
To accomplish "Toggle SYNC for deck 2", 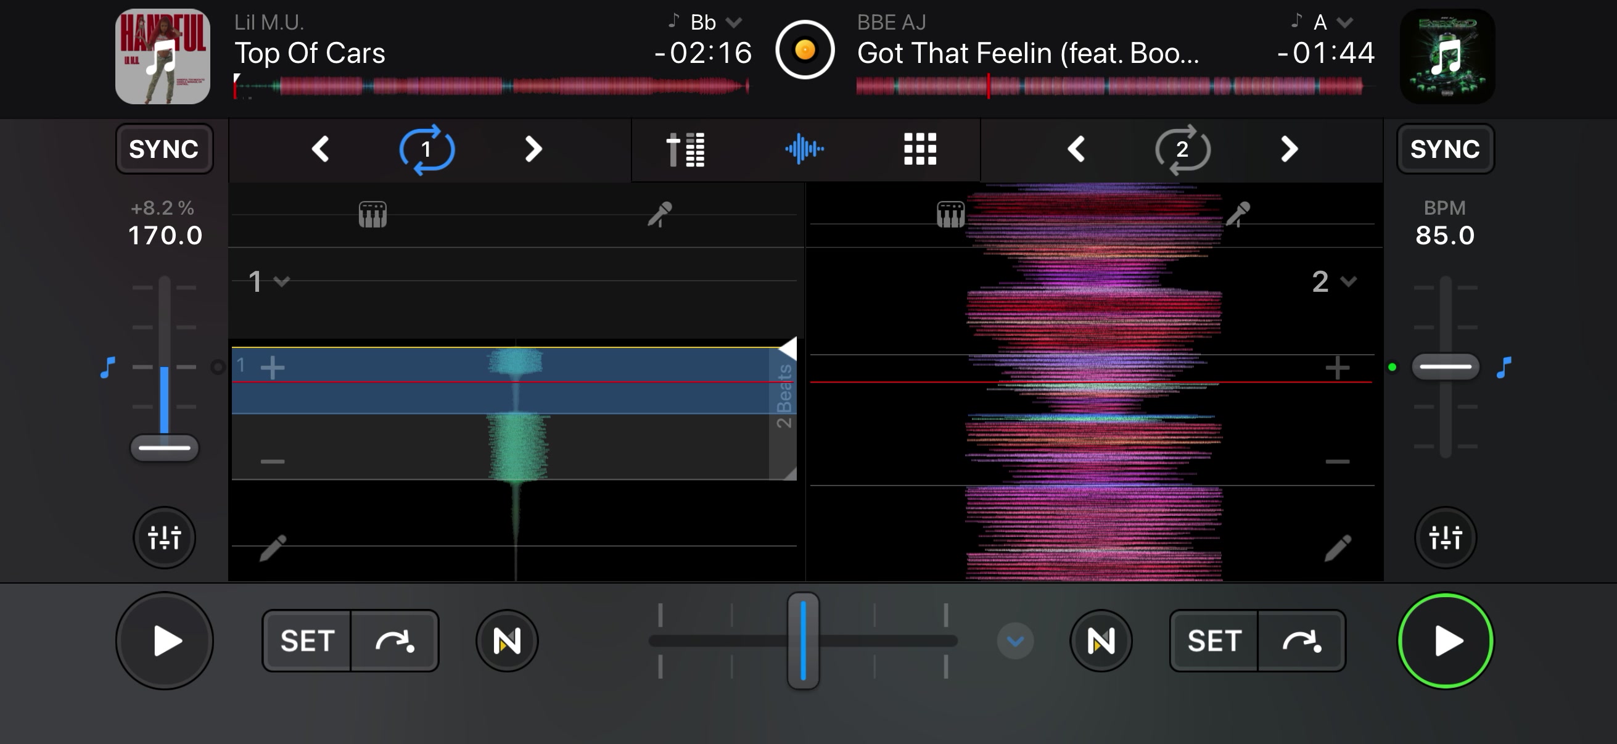I will 1445,149.
